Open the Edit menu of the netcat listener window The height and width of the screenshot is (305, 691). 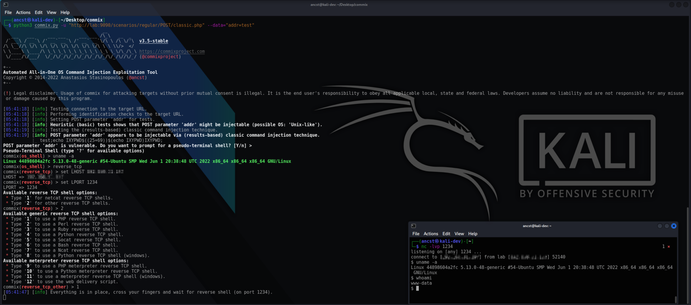click(x=446, y=233)
